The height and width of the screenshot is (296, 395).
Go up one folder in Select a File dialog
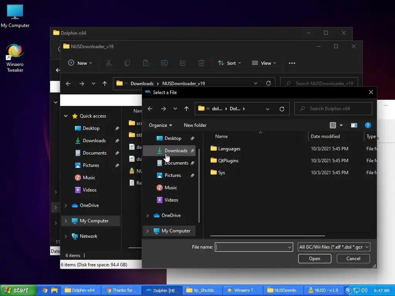[x=186, y=109]
